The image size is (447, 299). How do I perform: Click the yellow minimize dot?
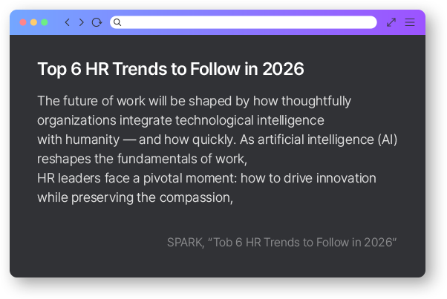33,22
